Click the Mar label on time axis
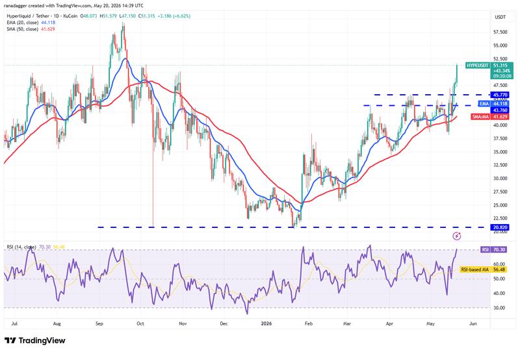 347,323
